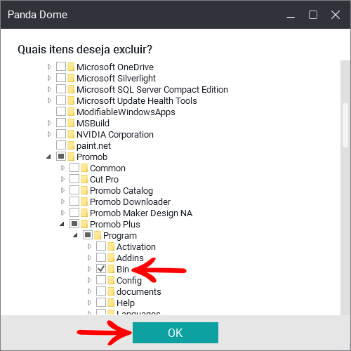The image size is (351, 351).
Task: Click the Promob Catalog folder icon
Action: tap(84, 190)
